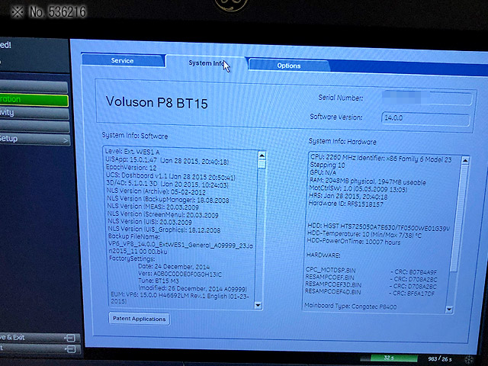The height and width of the screenshot is (366, 488).
Task: Click the 'HDD: HGST HTS725050A7E630' line
Action: [378, 227]
